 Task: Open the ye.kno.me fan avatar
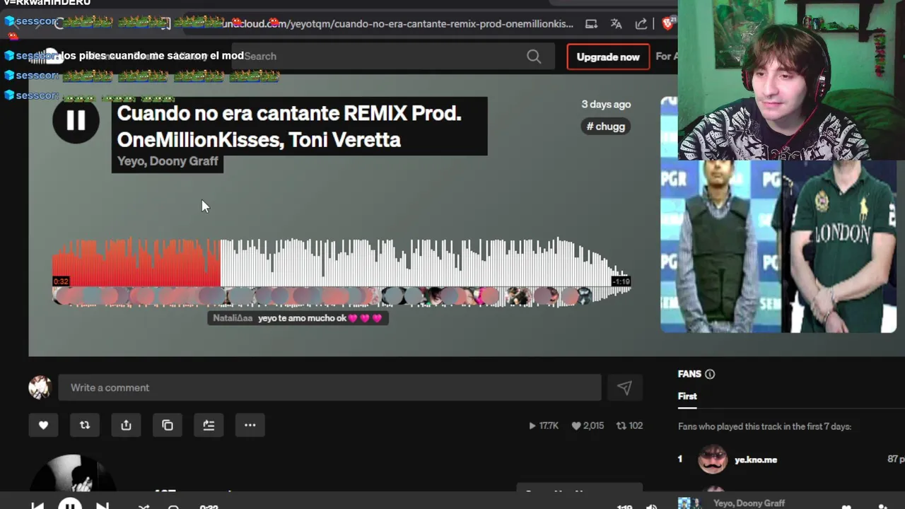713,460
